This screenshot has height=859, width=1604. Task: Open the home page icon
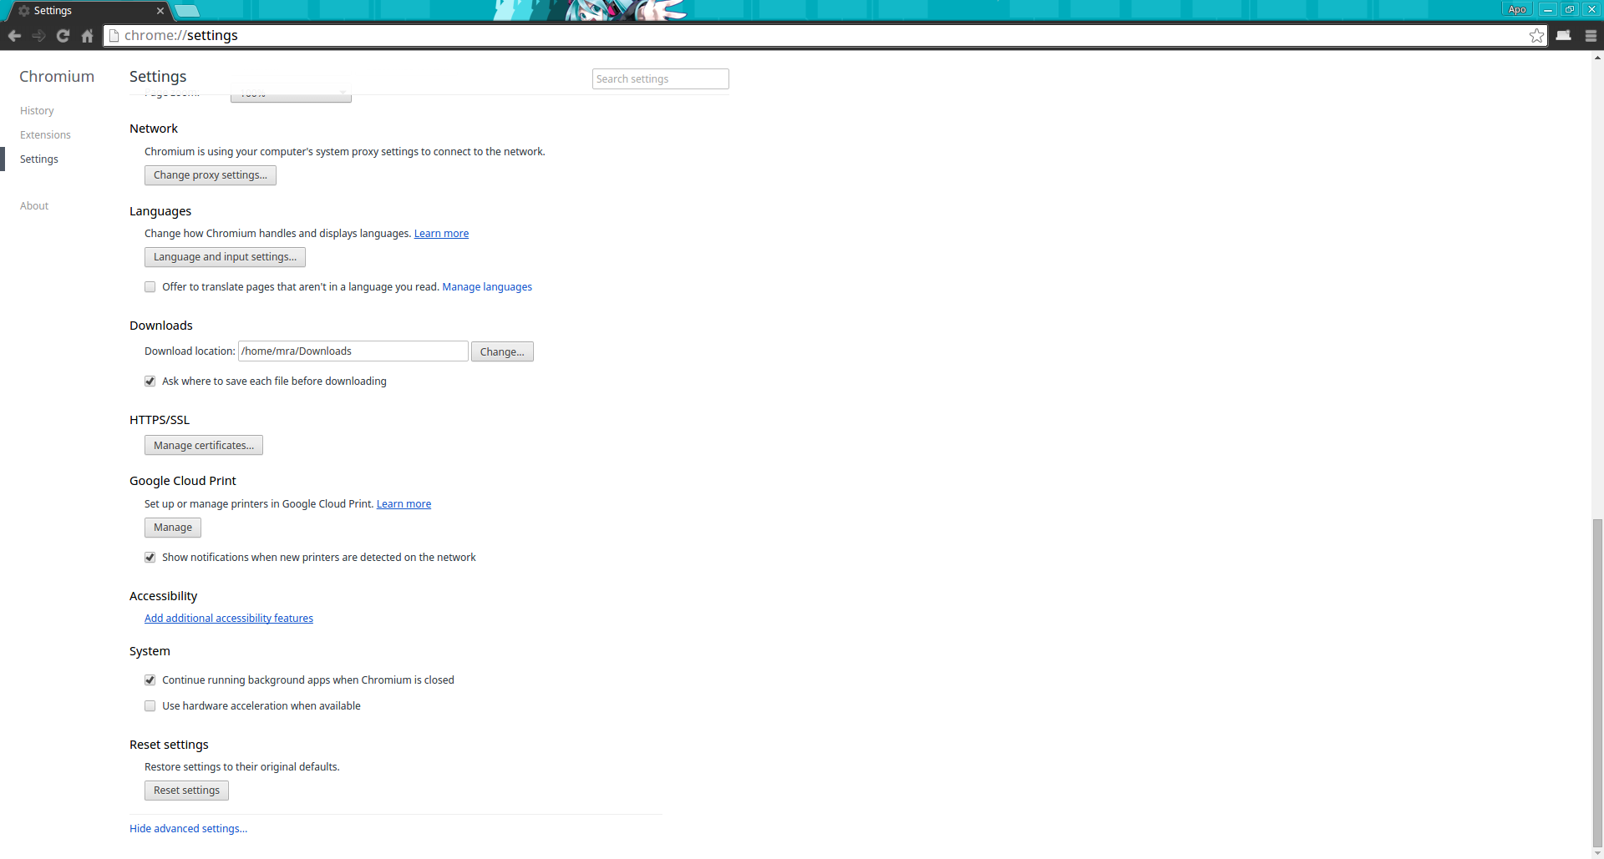[x=87, y=36]
